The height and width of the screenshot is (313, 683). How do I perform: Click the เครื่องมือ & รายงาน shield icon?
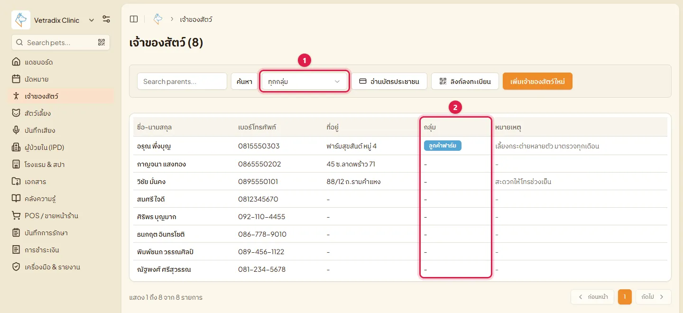click(x=16, y=267)
